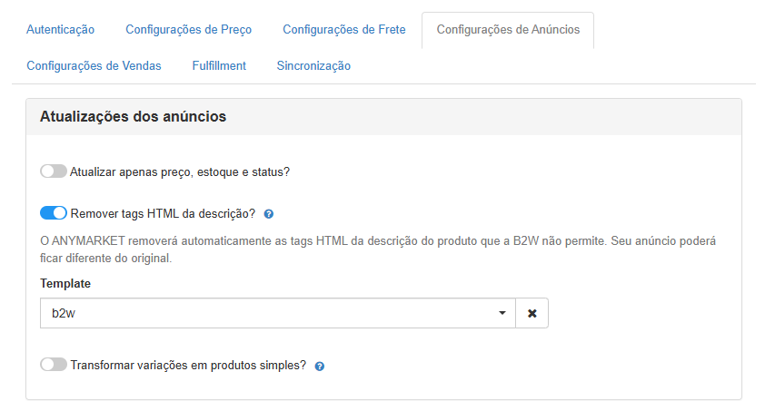Image resolution: width=765 pixels, height=401 pixels.
Task: Clear the Template selection with the X icon
Action: (x=532, y=313)
